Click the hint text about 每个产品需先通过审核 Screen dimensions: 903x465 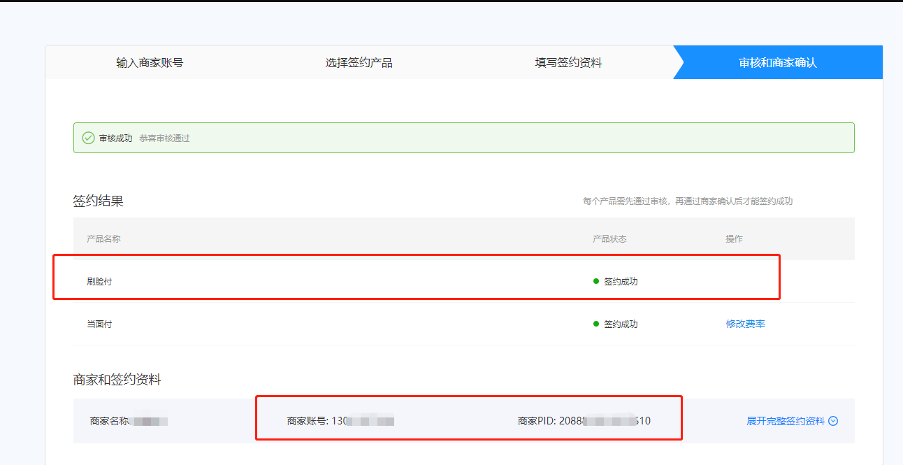pyautogui.click(x=688, y=201)
